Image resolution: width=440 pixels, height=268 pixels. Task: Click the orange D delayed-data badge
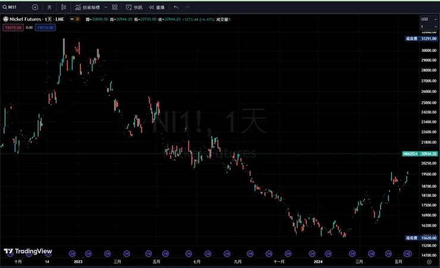[77, 19]
